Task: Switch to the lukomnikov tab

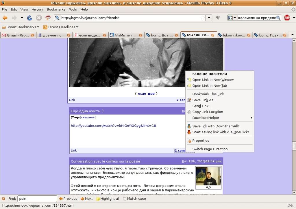Action: click(x=234, y=35)
